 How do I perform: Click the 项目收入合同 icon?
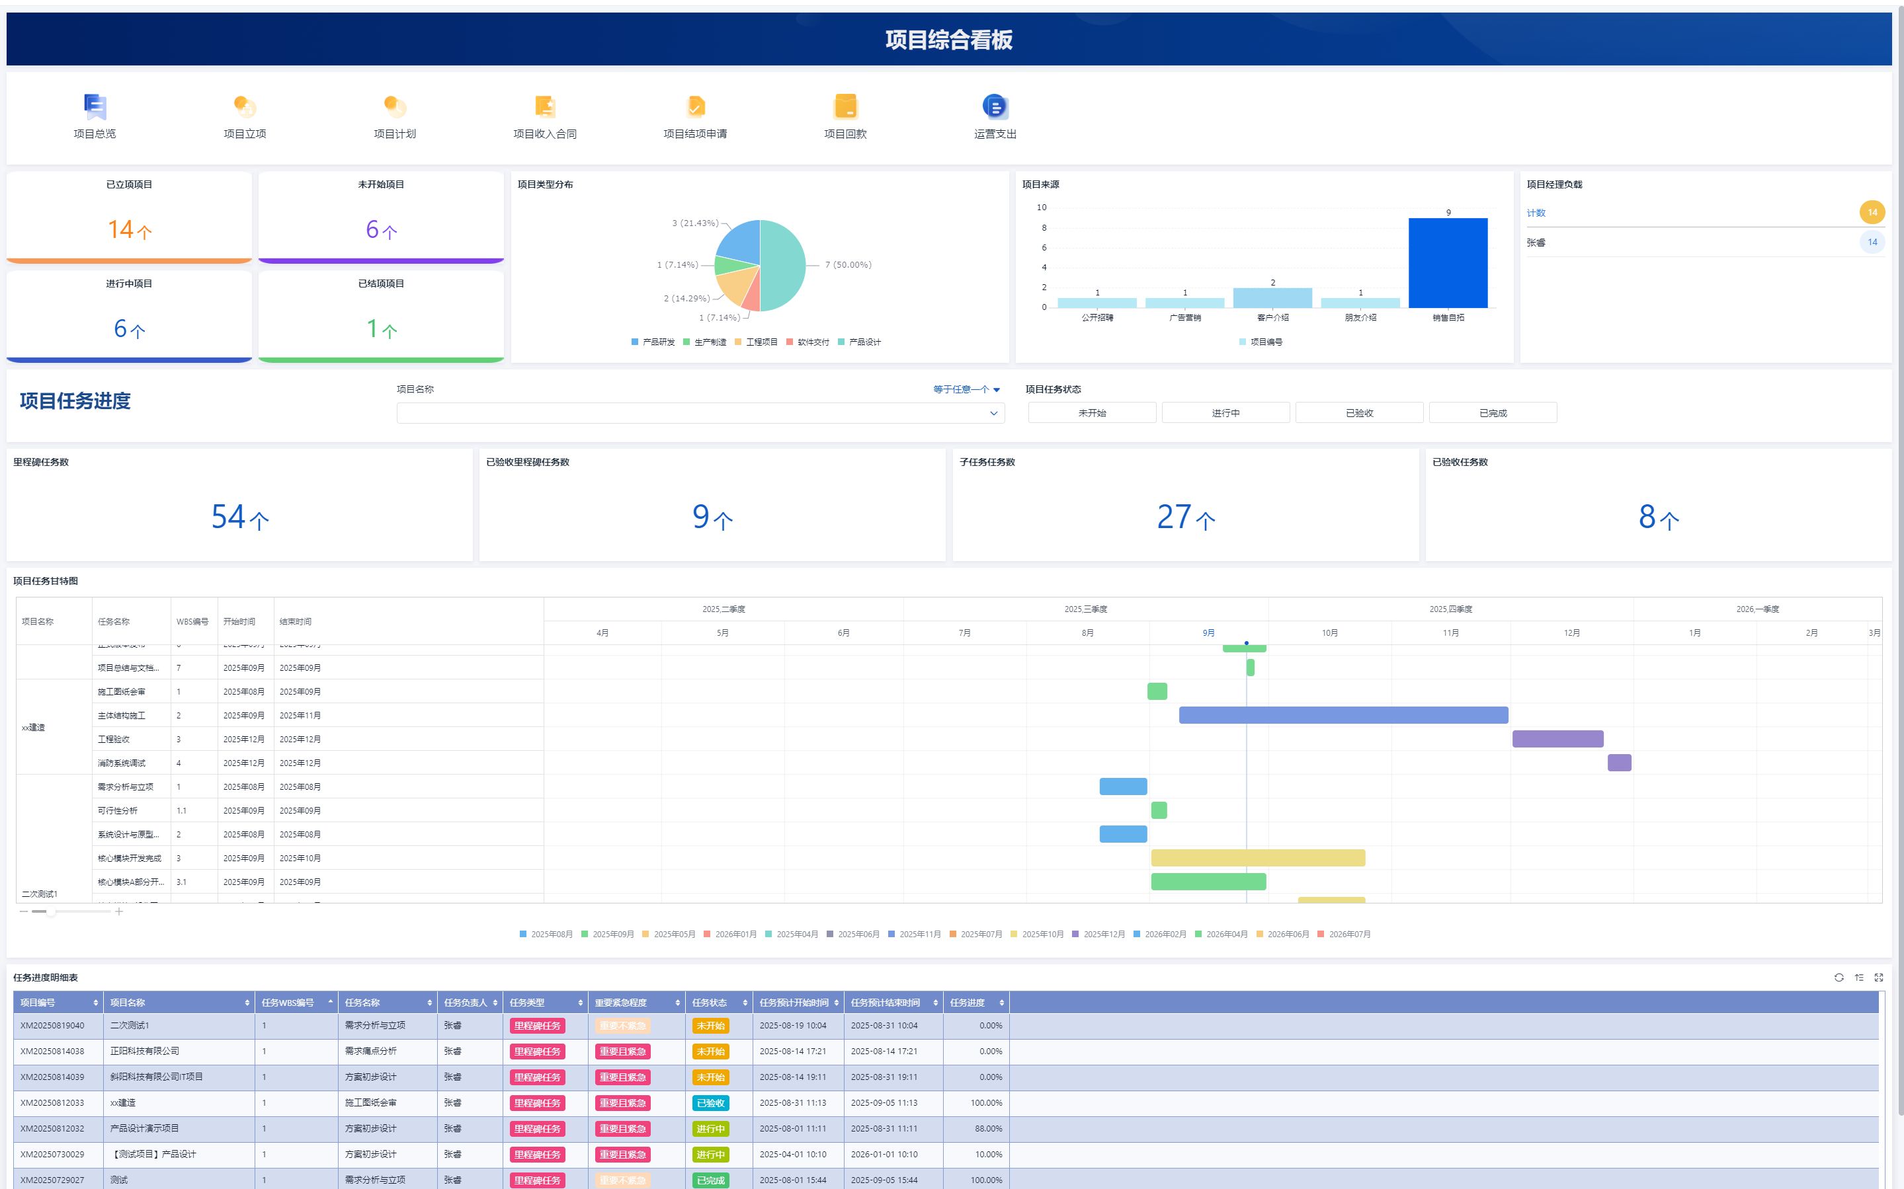544,107
